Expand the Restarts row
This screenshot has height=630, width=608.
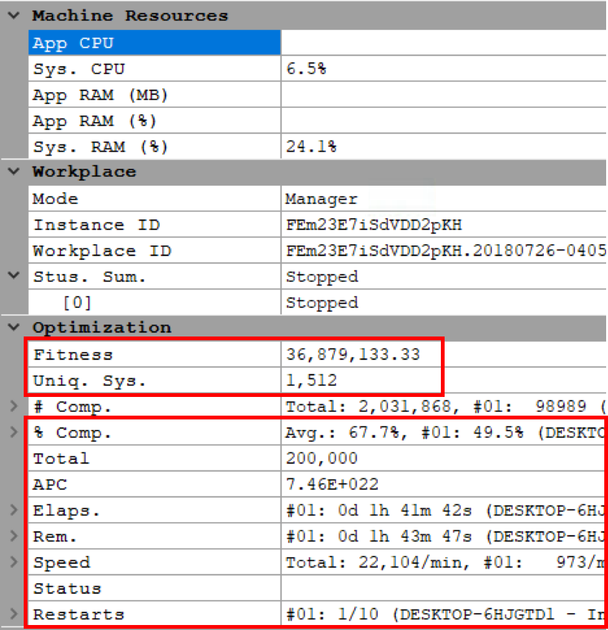tap(14, 614)
